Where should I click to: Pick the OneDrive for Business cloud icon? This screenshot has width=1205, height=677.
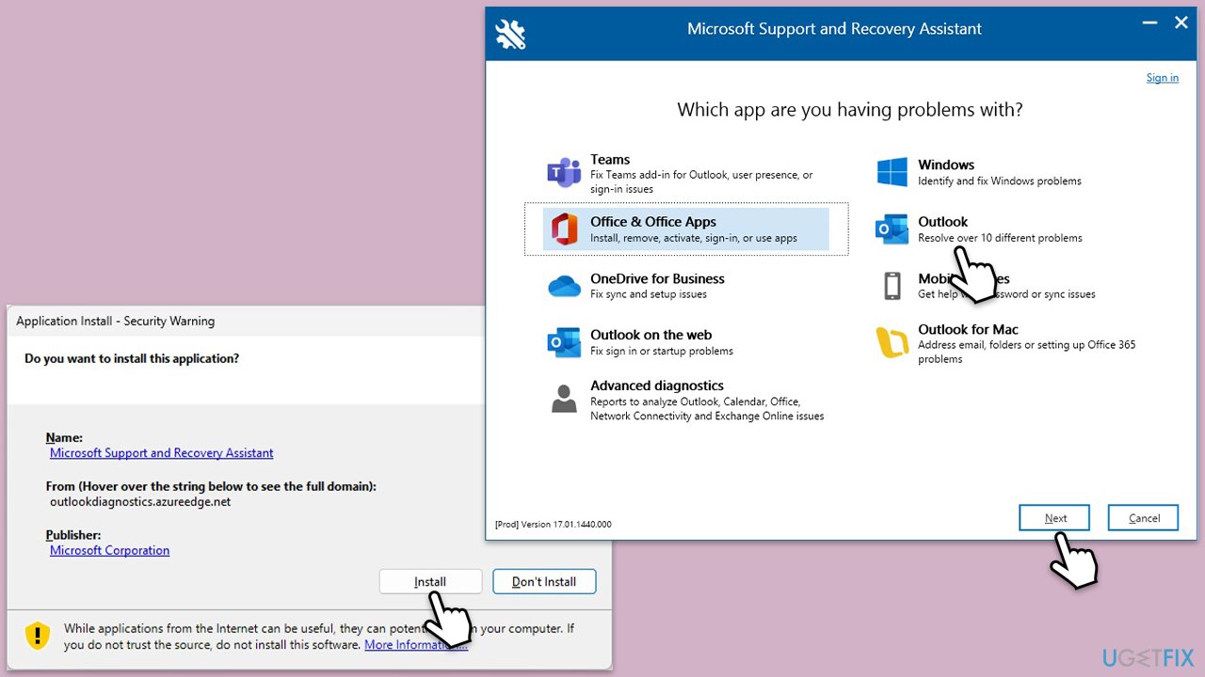[564, 286]
